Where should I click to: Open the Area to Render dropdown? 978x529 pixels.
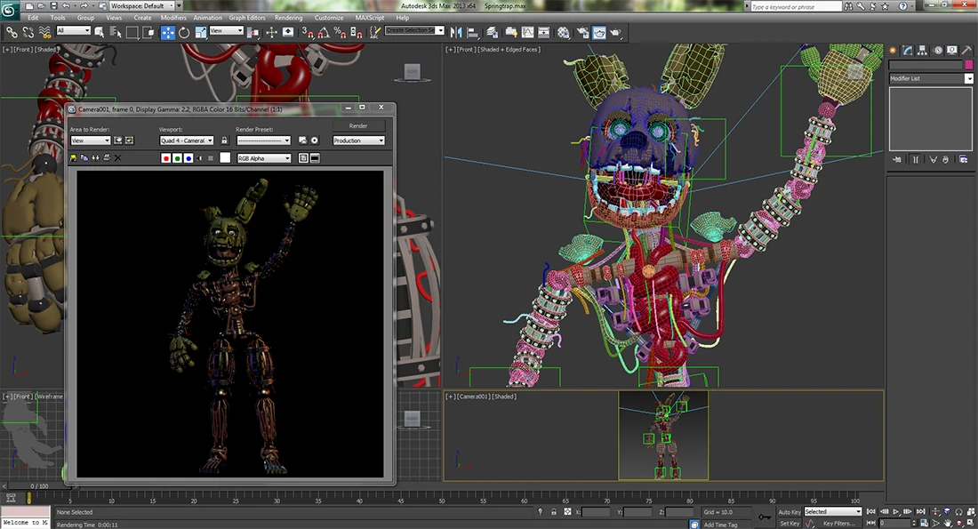click(90, 140)
